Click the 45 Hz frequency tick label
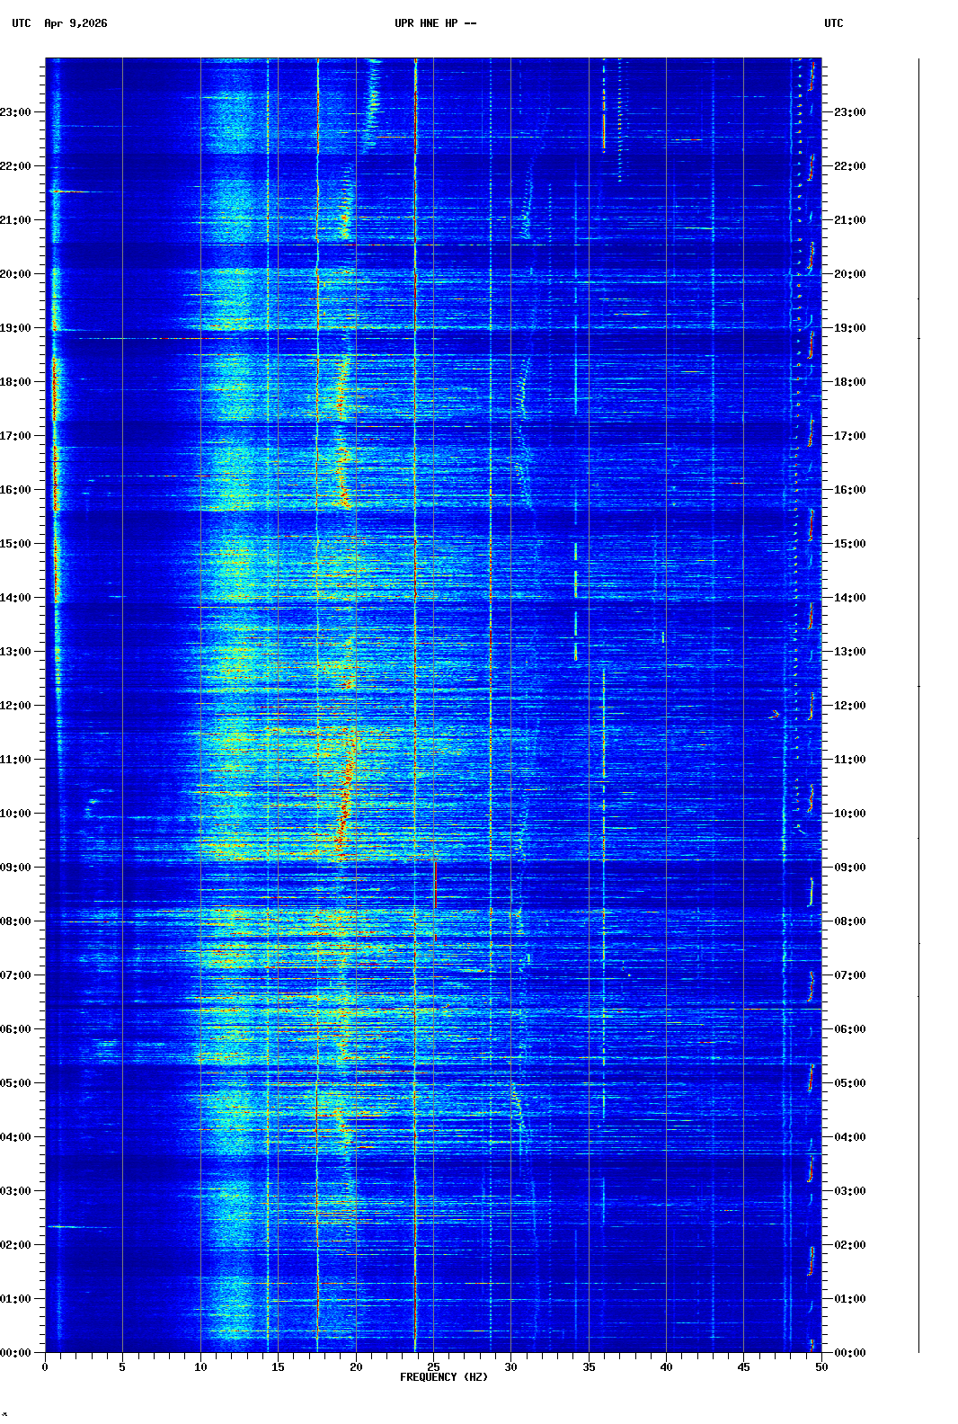 (743, 1367)
